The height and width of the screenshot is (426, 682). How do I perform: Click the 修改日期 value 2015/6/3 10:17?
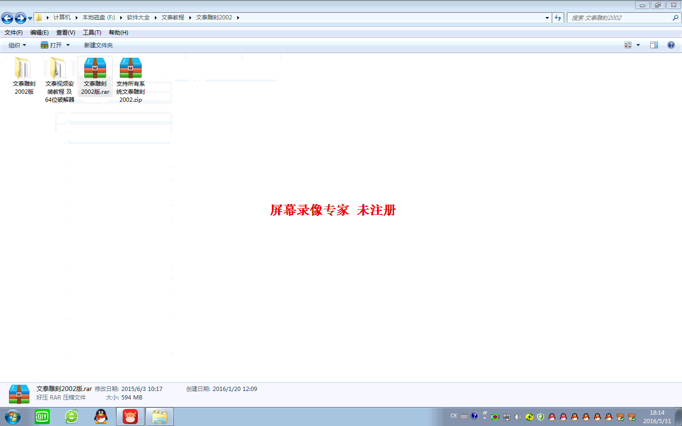pos(142,389)
